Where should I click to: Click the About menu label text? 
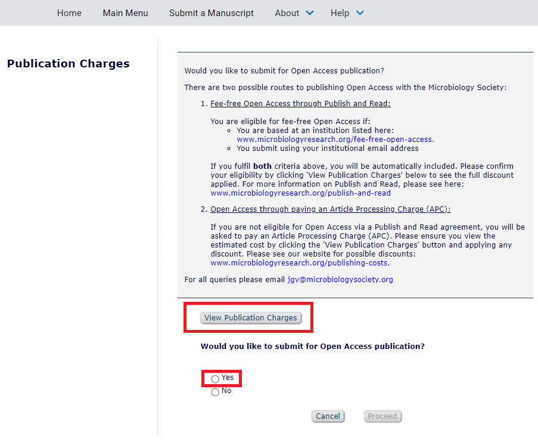tap(287, 13)
